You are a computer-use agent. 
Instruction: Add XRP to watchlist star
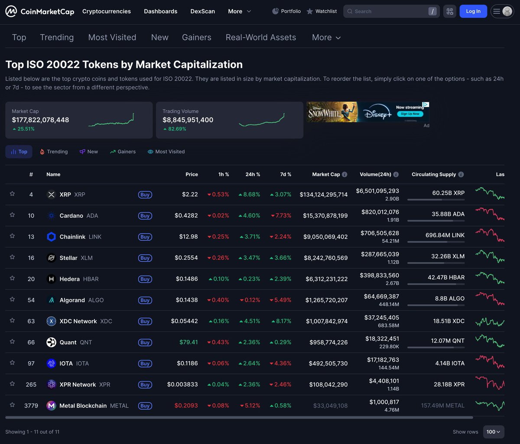tap(12, 194)
